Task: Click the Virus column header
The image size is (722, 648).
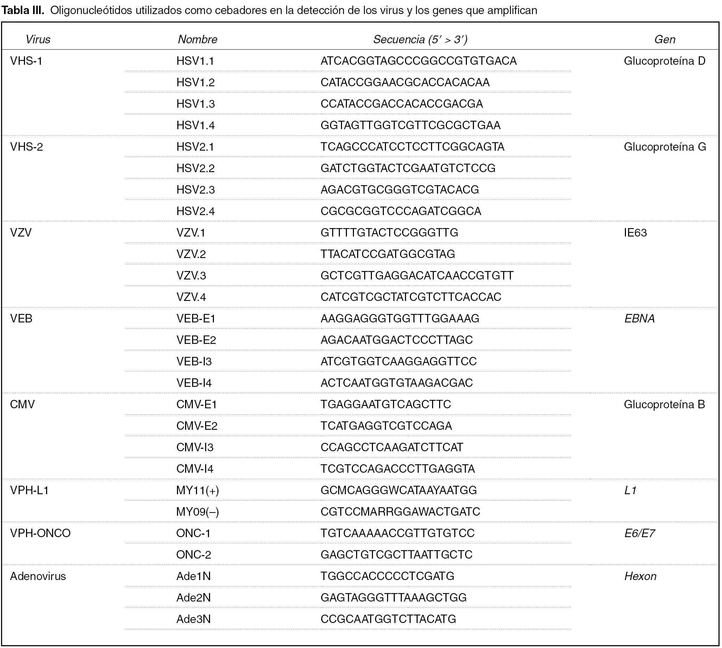Action: (x=38, y=39)
